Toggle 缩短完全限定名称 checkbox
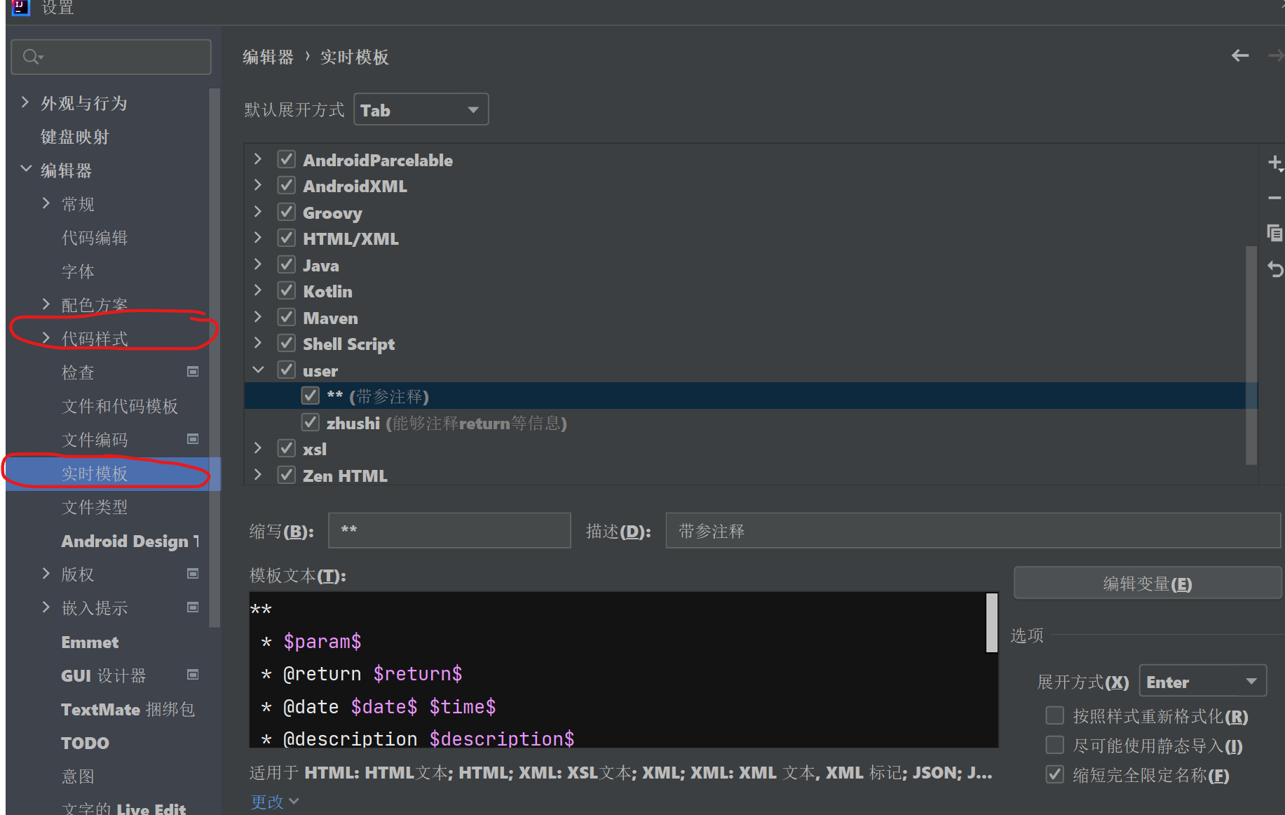1285x815 pixels. pyautogui.click(x=1054, y=774)
